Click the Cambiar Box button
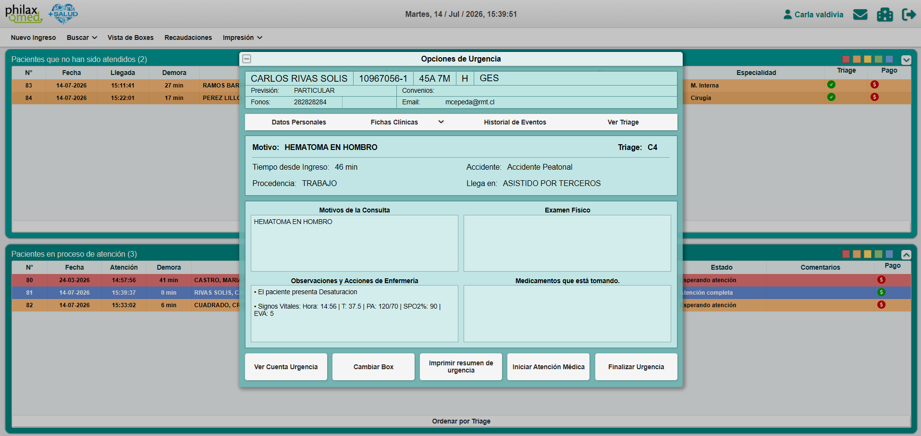 [x=373, y=367]
